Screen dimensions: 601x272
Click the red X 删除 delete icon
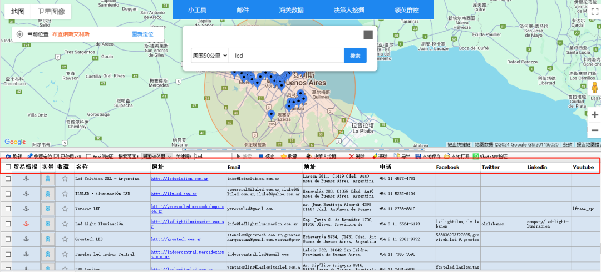point(351,157)
